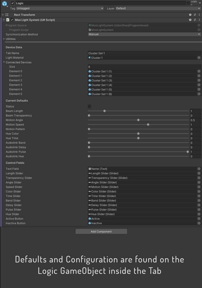The image size is (202, 288).
Task: Open object picker for Text Field
Action: point(199,169)
